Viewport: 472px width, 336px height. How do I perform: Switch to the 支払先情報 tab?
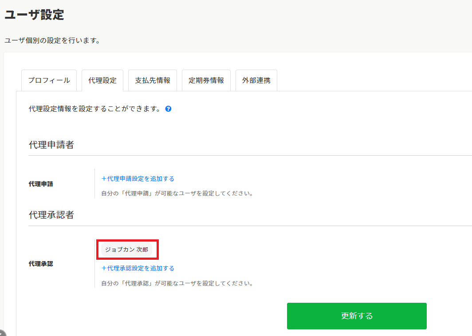click(153, 81)
